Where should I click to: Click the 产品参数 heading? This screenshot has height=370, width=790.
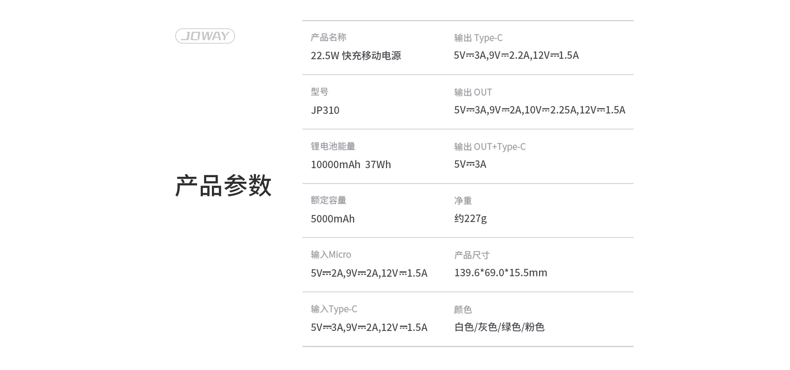pos(223,185)
